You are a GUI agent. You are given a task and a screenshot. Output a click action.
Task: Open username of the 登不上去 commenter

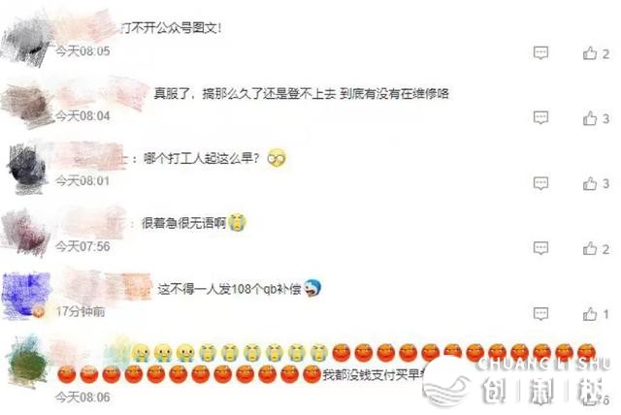pyautogui.click(x=104, y=94)
